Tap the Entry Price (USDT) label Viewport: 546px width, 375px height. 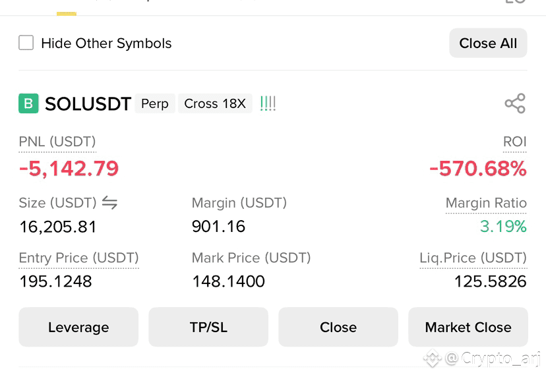point(78,258)
